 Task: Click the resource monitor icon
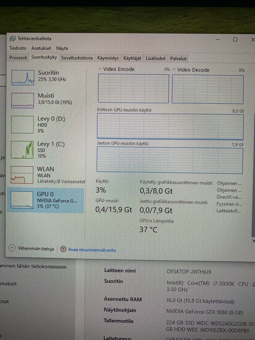coord(63,249)
